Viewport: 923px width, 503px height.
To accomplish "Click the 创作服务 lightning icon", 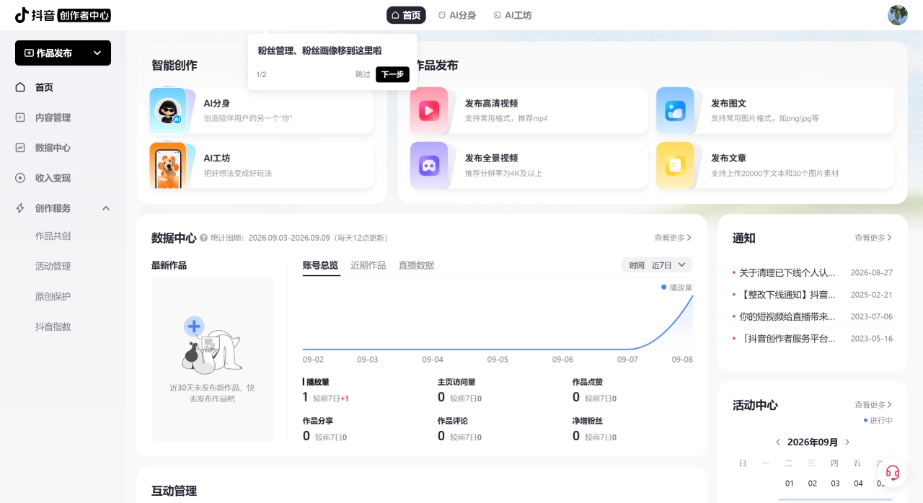I will point(20,208).
